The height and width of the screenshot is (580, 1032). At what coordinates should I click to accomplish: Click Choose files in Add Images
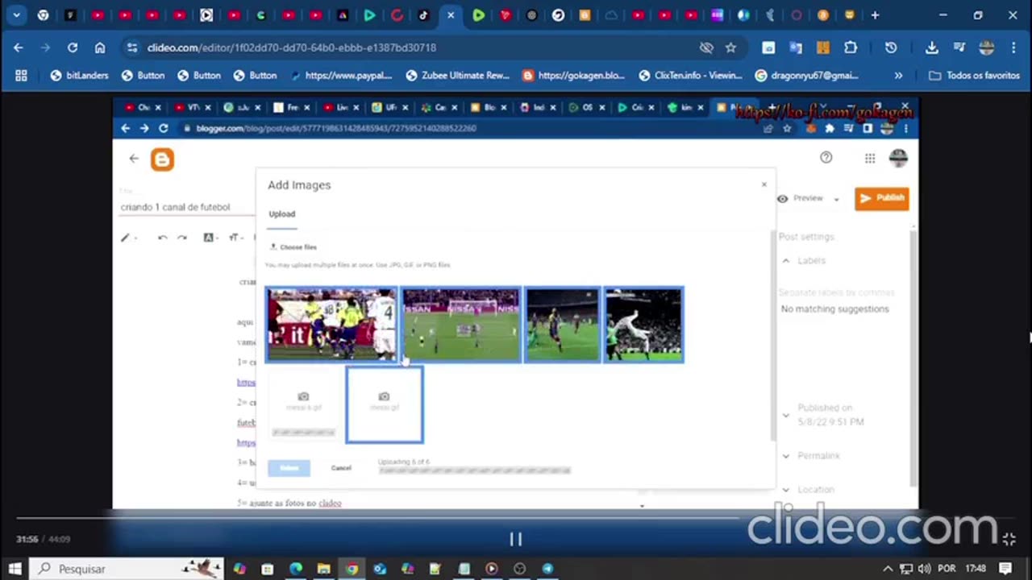point(293,247)
